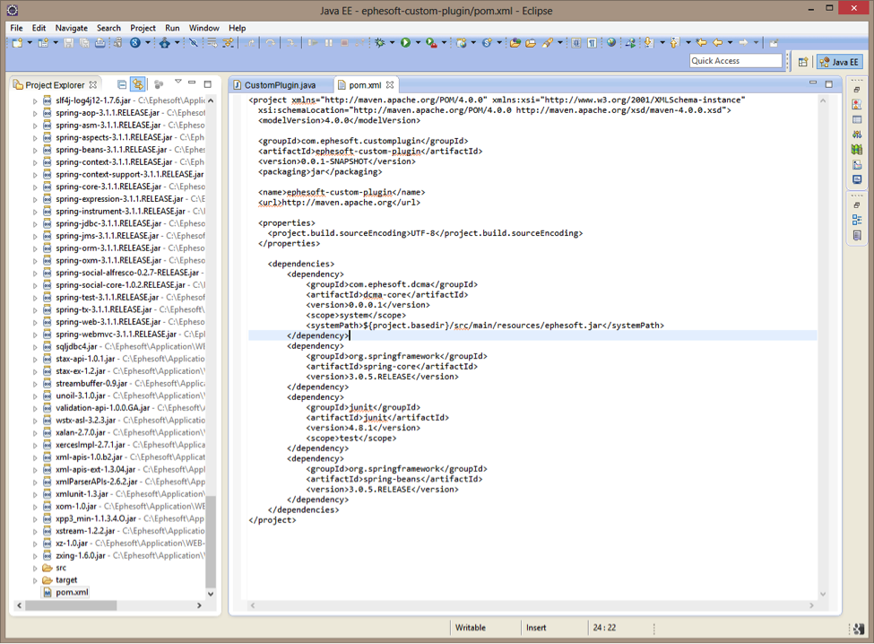The height and width of the screenshot is (644, 874).
Task: Expand the sqljdbc4.jar tree node
Action: tap(35, 347)
